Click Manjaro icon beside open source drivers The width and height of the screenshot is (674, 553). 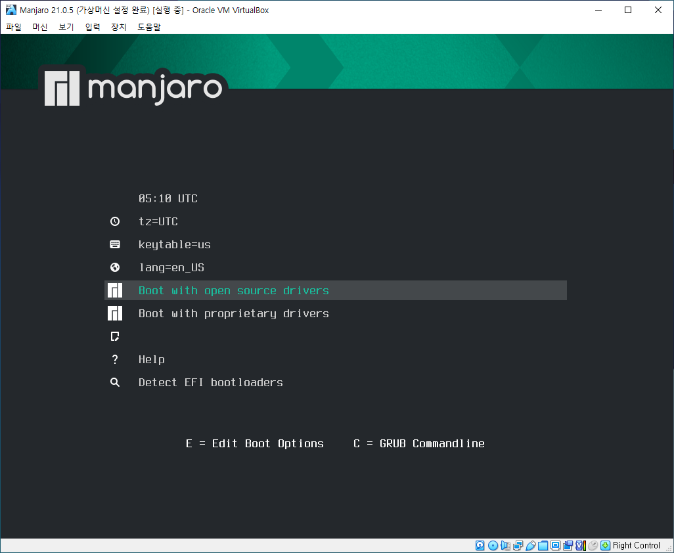coord(115,290)
